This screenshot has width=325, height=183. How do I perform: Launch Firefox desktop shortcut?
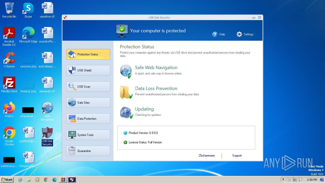[9, 110]
